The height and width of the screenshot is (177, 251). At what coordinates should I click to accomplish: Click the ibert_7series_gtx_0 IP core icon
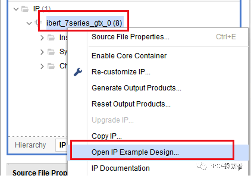click(38, 23)
